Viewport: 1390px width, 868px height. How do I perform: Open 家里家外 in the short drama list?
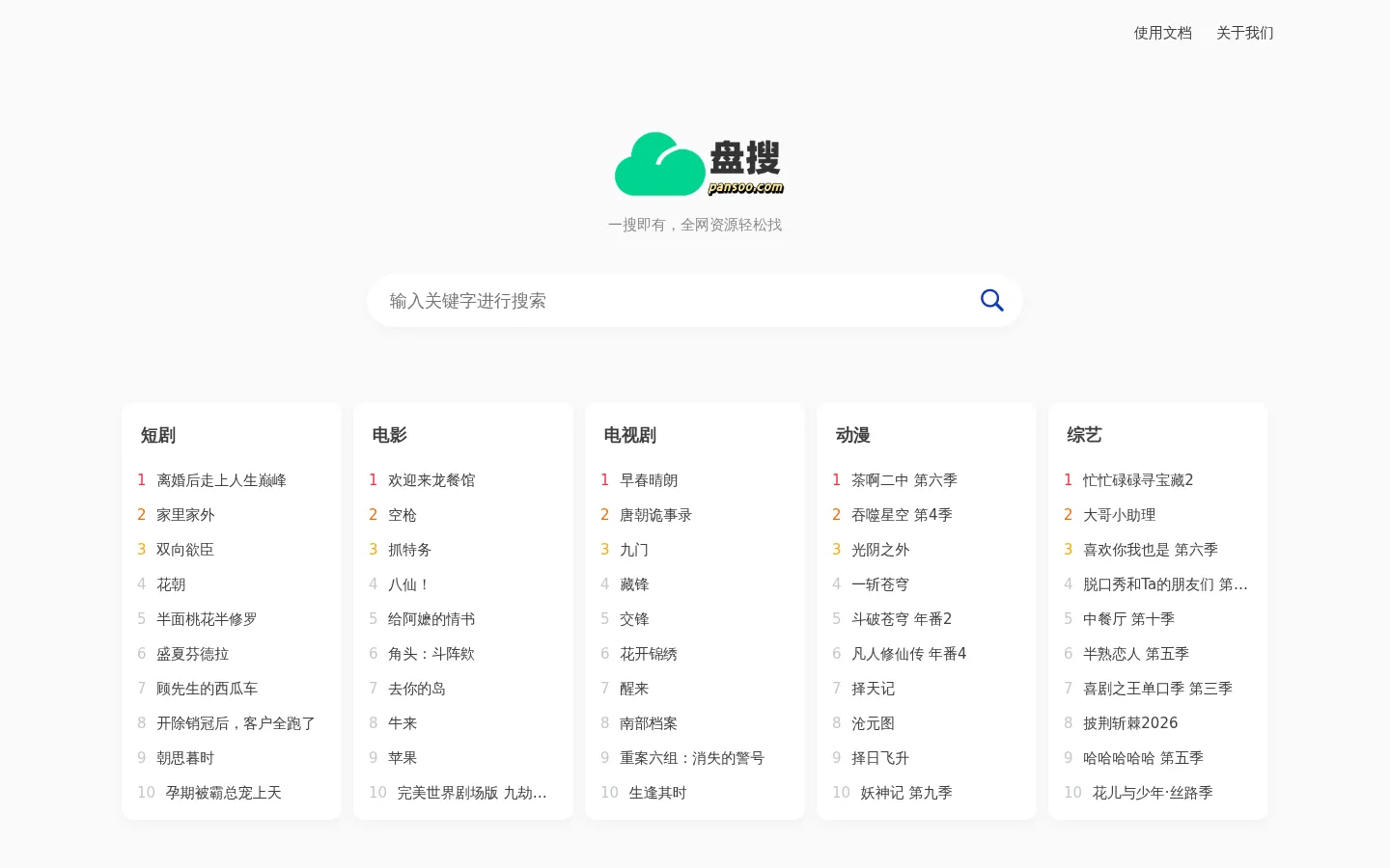click(185, 515)
